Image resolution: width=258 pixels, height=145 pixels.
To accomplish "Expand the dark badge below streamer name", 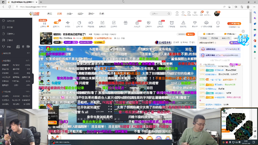I will [x=58, y=42].
